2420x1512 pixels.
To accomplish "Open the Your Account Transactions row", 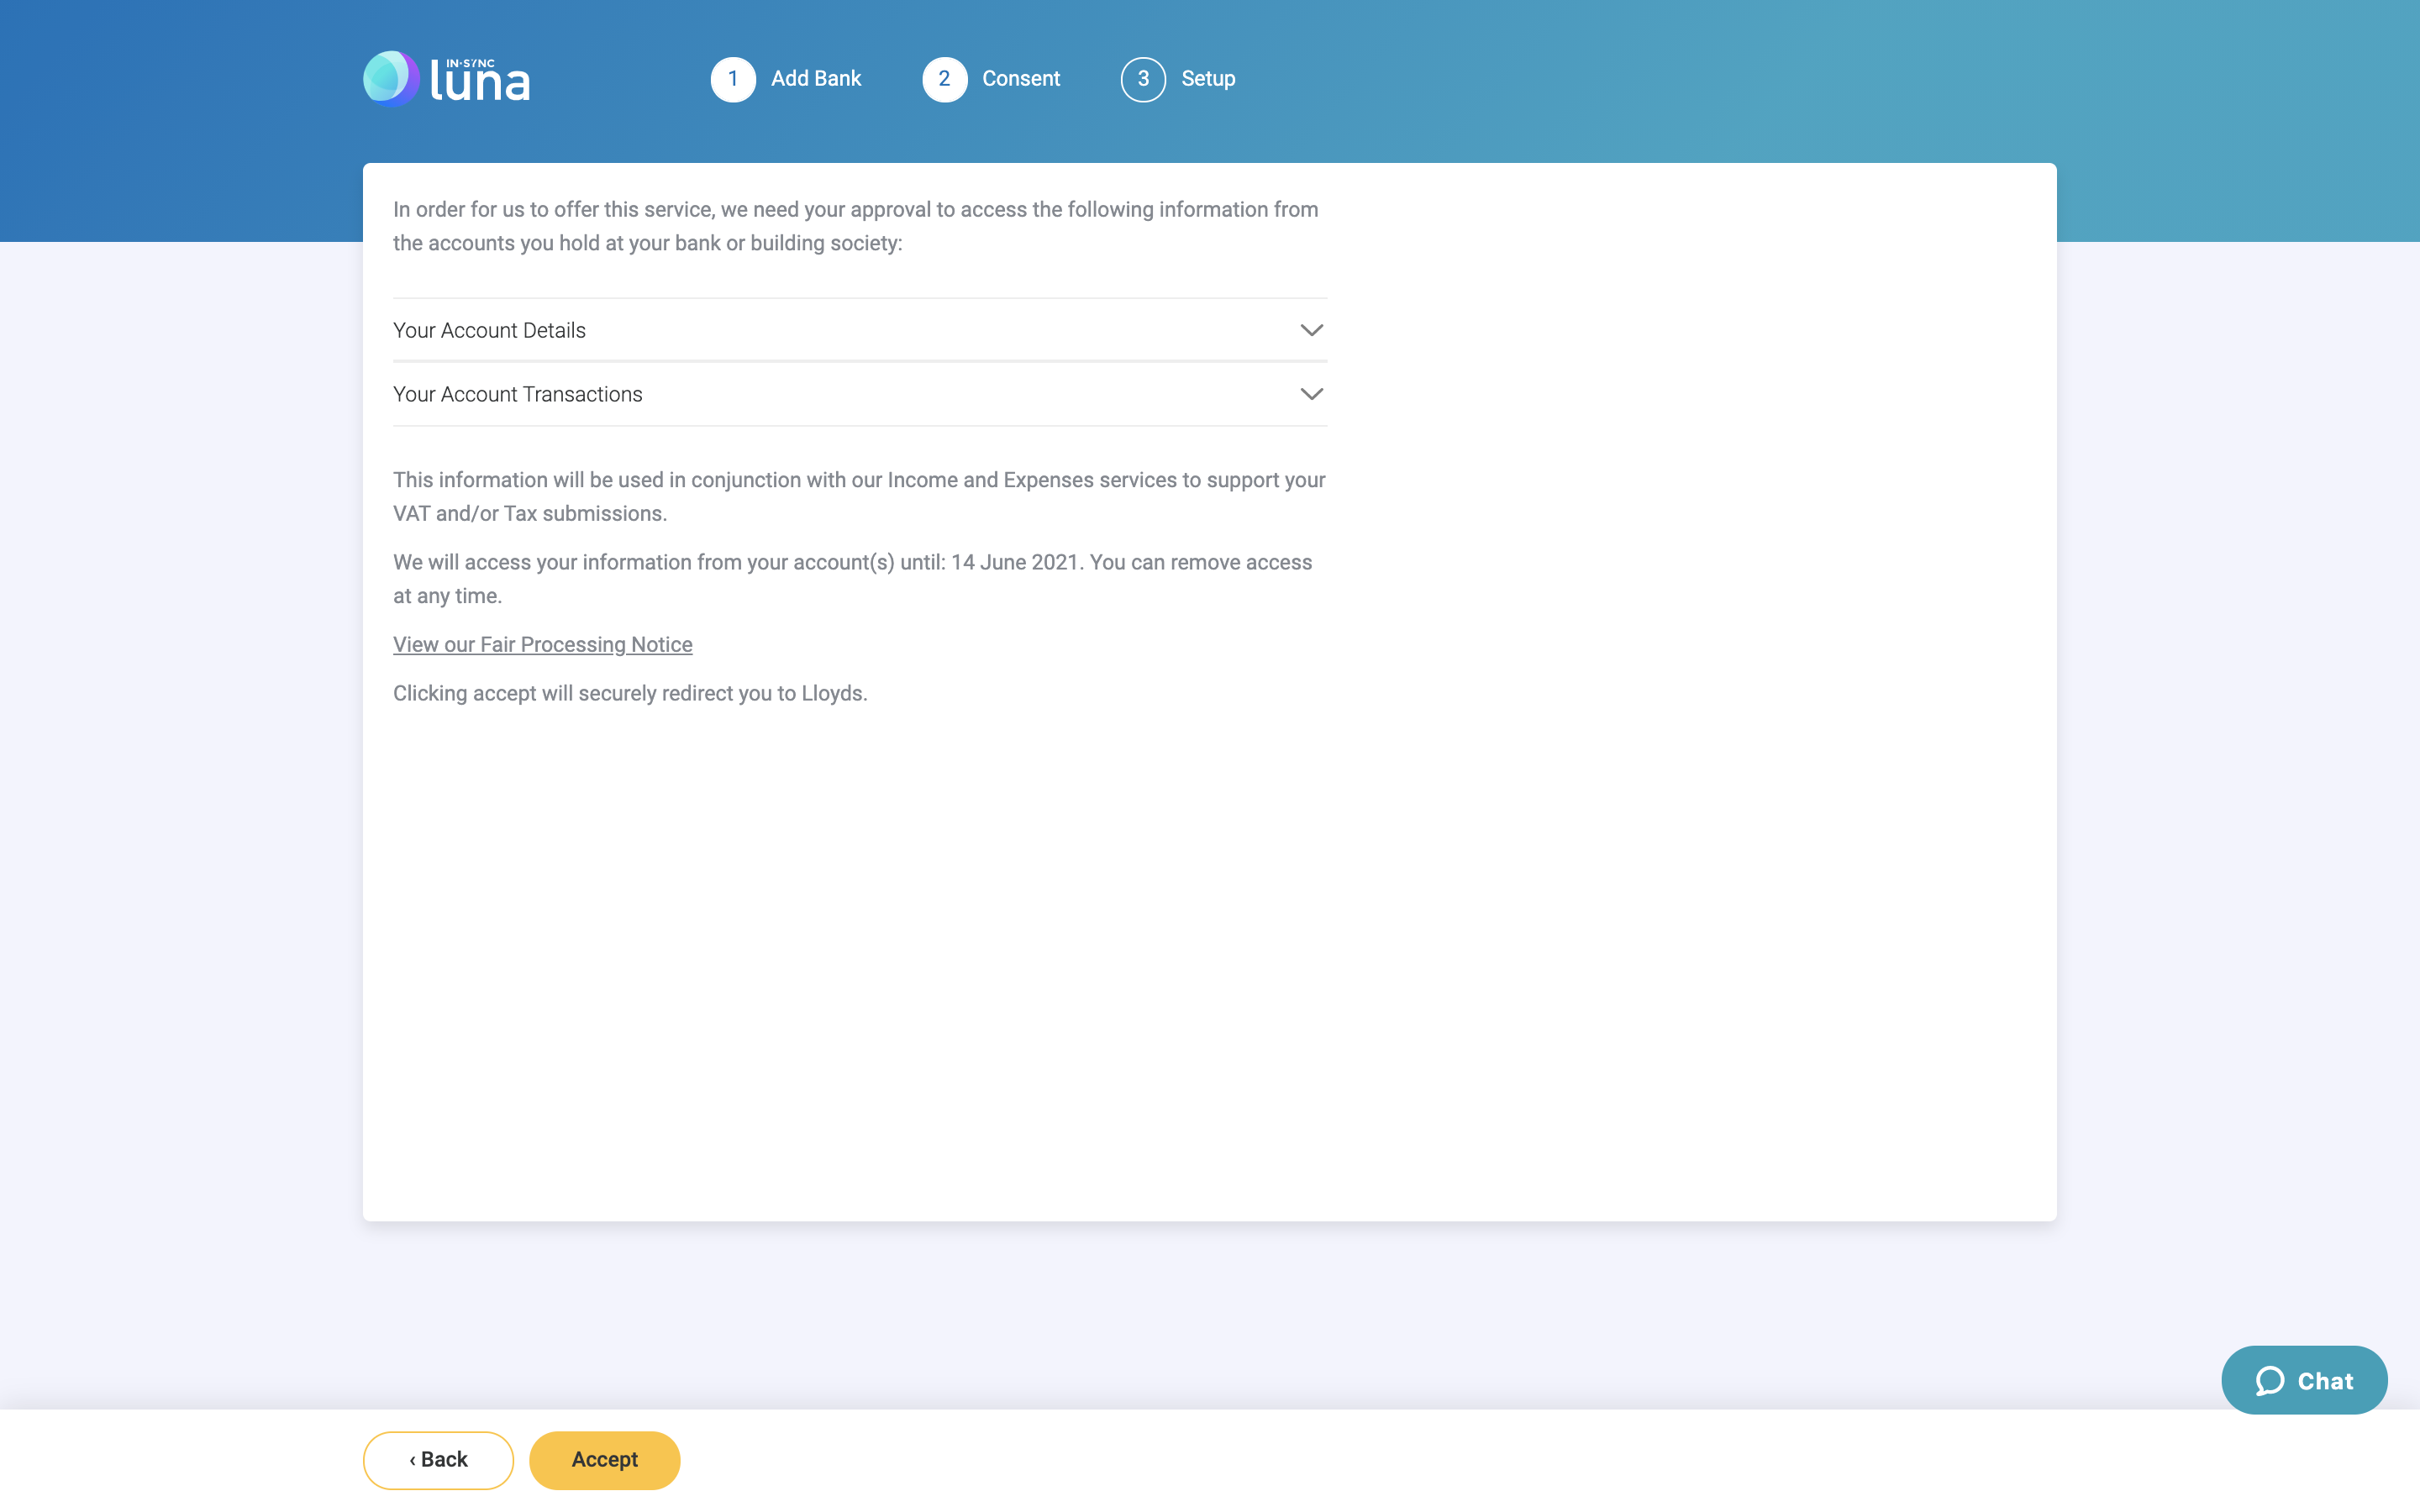I will pyautogui.click(x=517, y=394).
